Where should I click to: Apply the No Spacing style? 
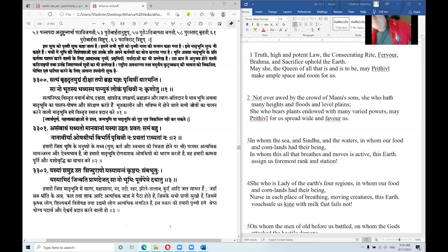357,23
